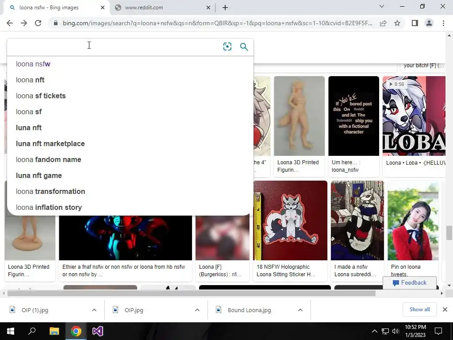Choose suggestion "loona sf"
The image size is (453, 340).
(131, 112)
